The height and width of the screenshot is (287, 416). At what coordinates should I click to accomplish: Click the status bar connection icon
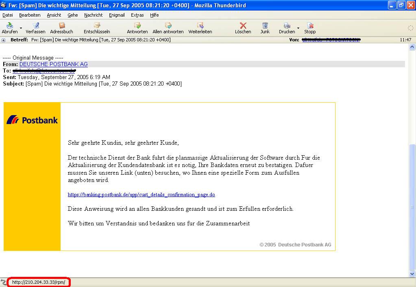pos(3,282)
